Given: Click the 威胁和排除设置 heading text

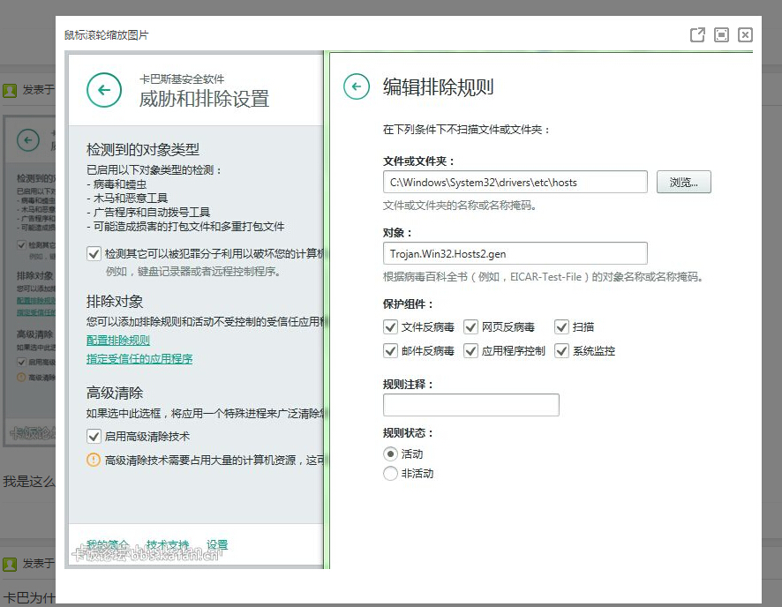Looking at the screenshot, I should click(204, 99).
